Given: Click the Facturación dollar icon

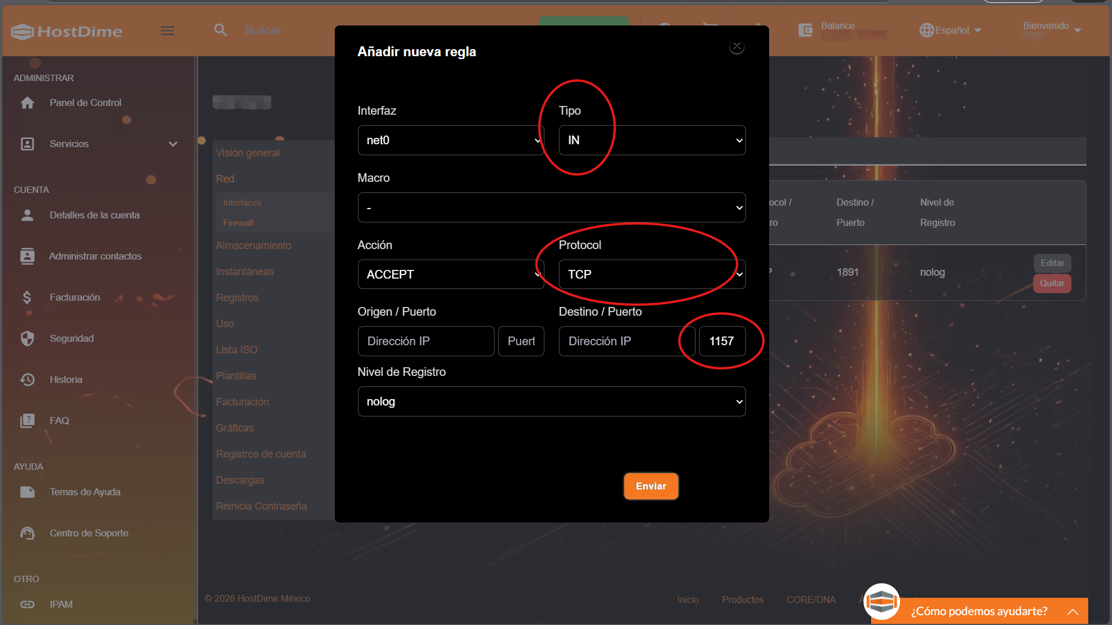Looking at the screenshot, I should [x=27, y=297].
